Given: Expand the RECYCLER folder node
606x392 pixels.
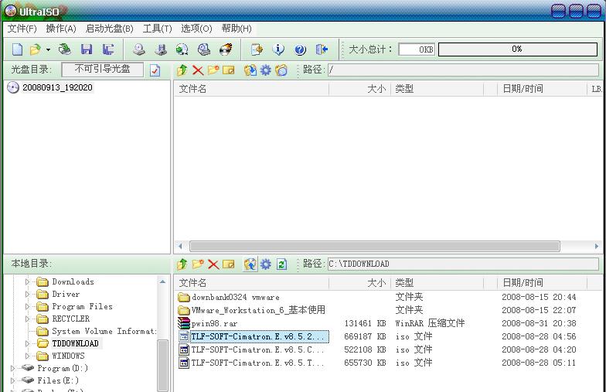Looking at the screenshot, I should pyautogui.click(x=27, y=319).
